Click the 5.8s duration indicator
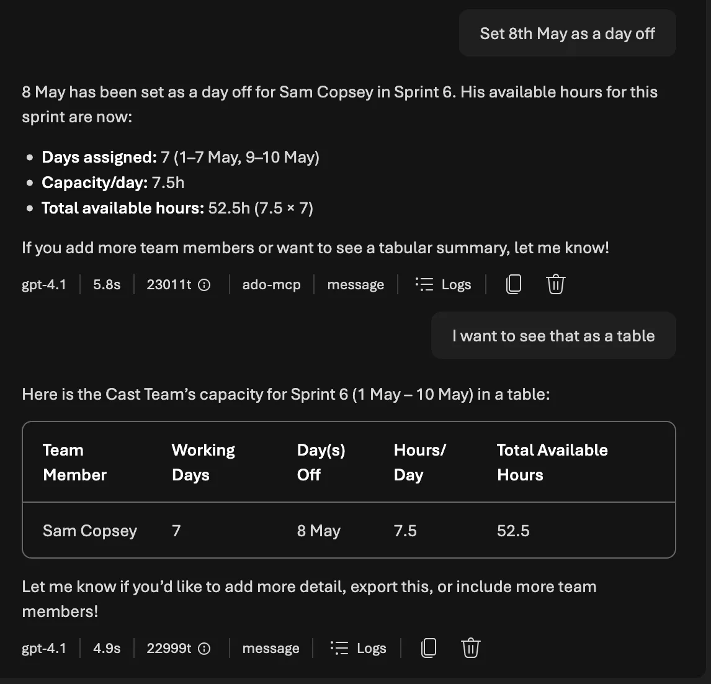Image resolution: width=711 pixels, height=684 pixels. [106, 284]
